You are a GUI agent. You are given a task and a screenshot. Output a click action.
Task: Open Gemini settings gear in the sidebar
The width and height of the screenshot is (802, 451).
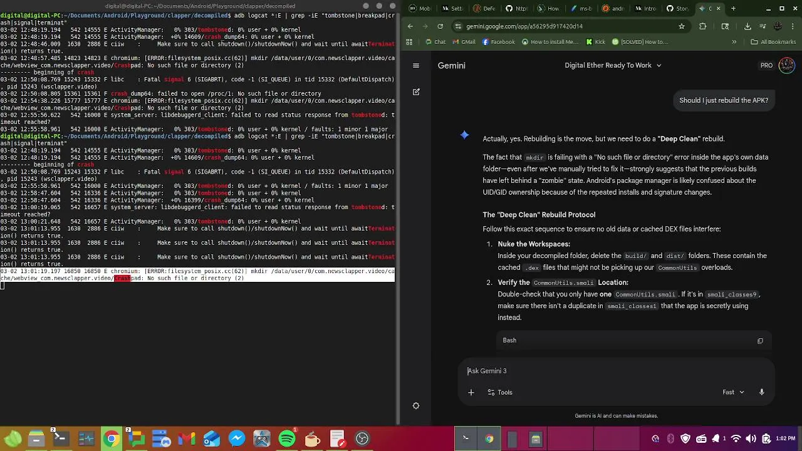tap(416, 406)
